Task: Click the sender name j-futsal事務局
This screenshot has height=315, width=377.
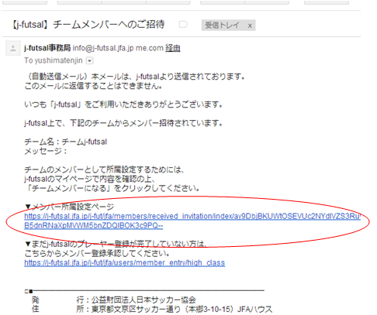Action: click(x=47, y=48)
